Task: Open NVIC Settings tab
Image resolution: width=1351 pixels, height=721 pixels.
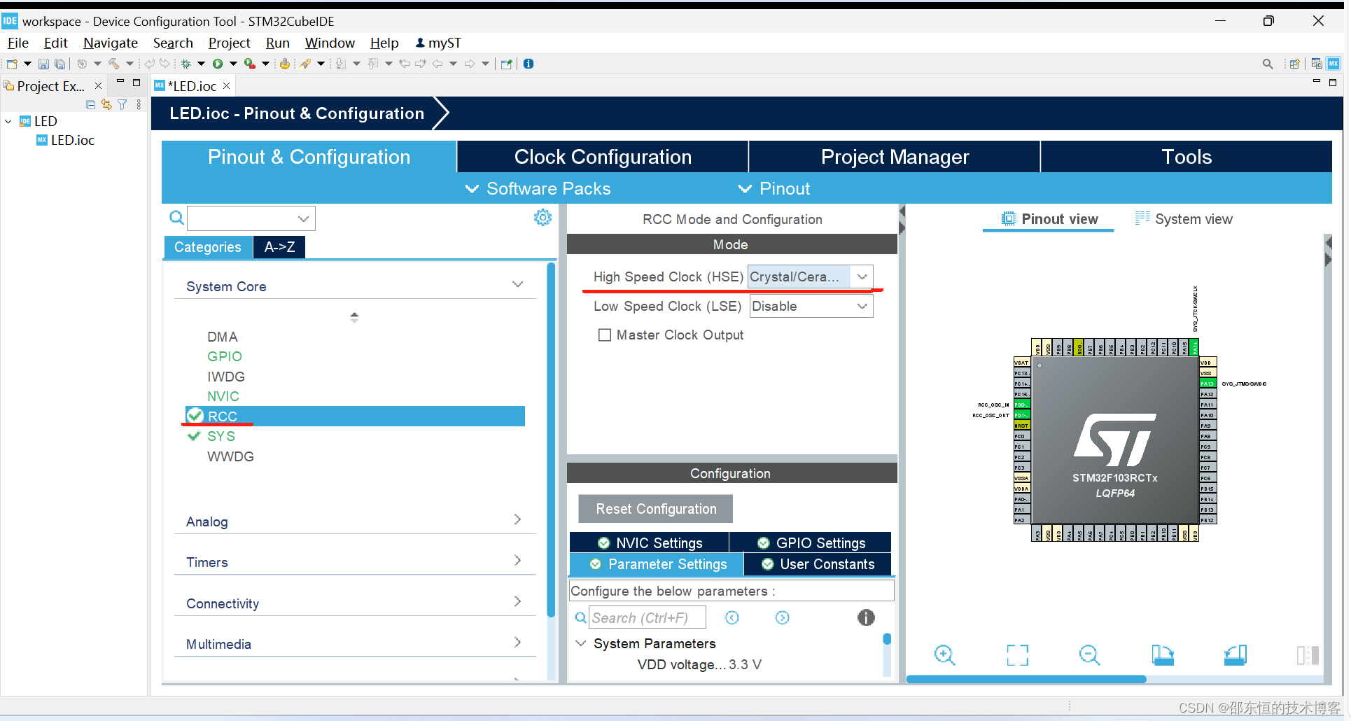Action: pyautogui.click(x=650, y=543)
